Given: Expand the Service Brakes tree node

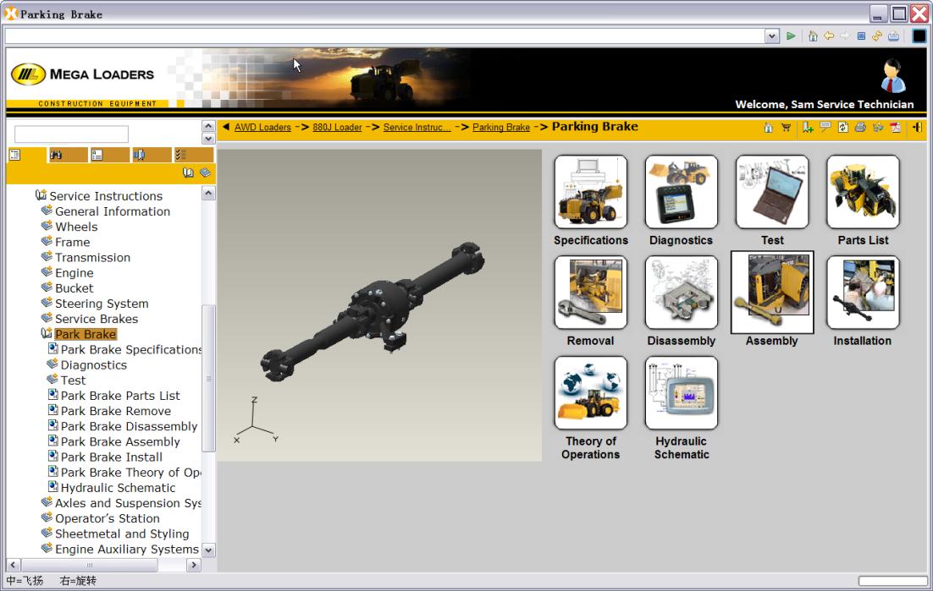Looking at the screenshot, I should 47,318.
